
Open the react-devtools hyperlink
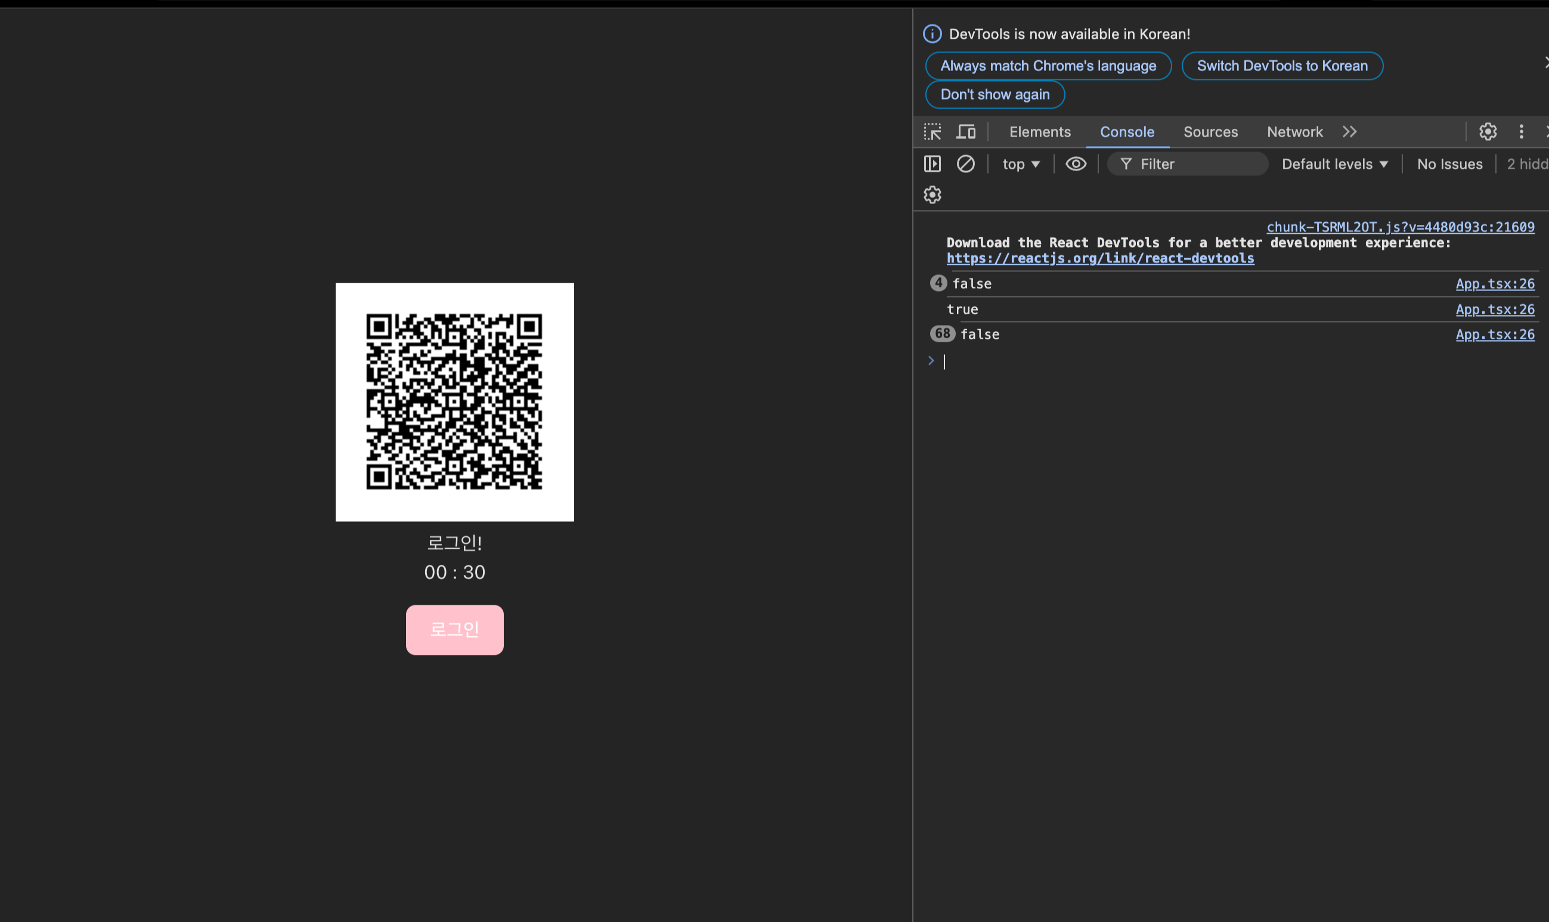(1100, 258)
